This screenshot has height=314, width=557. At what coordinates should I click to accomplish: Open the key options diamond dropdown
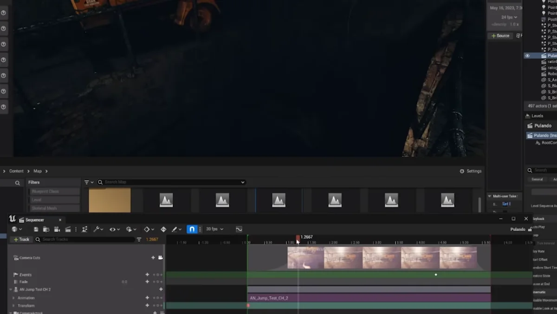[149, 229]
